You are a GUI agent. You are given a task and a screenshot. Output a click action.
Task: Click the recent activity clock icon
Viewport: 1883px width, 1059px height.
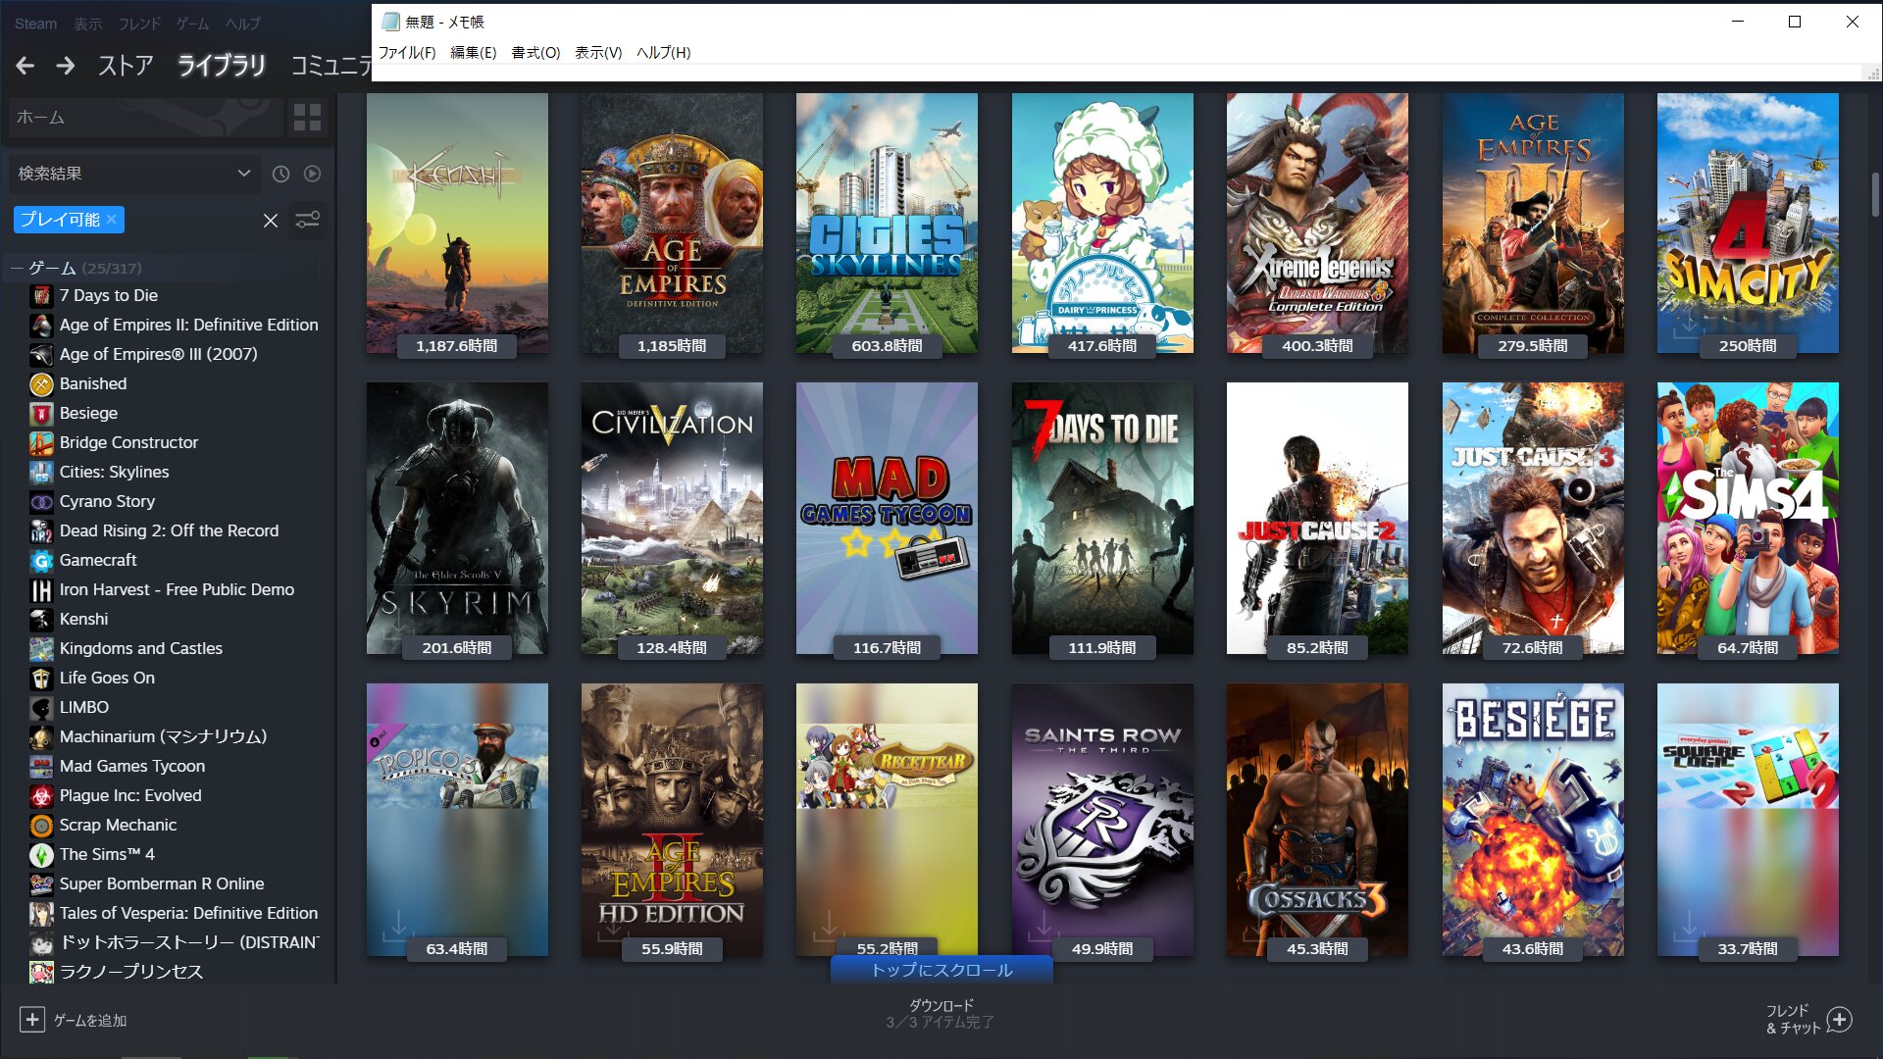[x=280, y=174]
